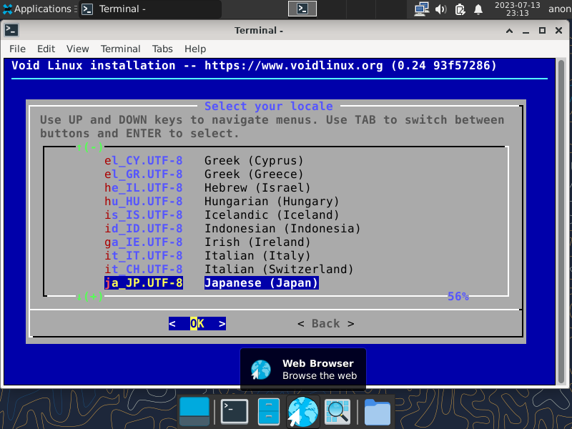Select the Terminal task in the top panel
The width and height of the screenshot is (572, 429).
tap(150, 9)
